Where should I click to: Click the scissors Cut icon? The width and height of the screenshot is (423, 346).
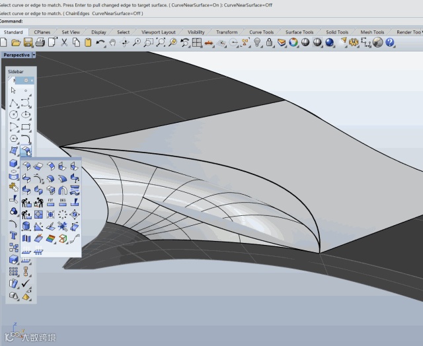[x=64, y=42]
